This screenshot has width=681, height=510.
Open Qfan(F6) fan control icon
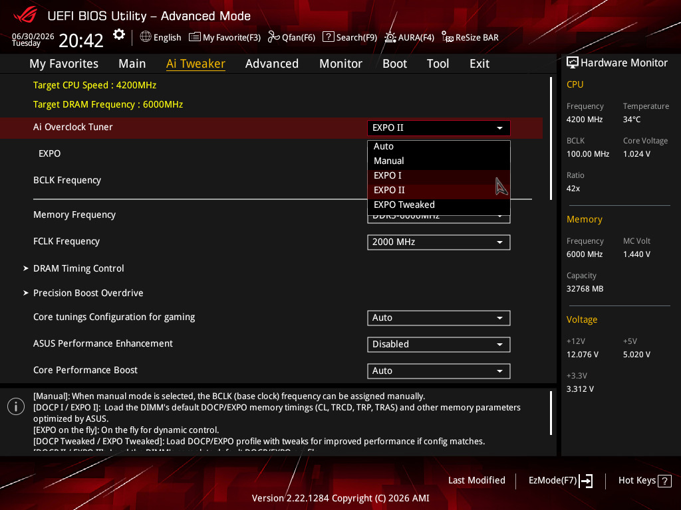[273, 37]
